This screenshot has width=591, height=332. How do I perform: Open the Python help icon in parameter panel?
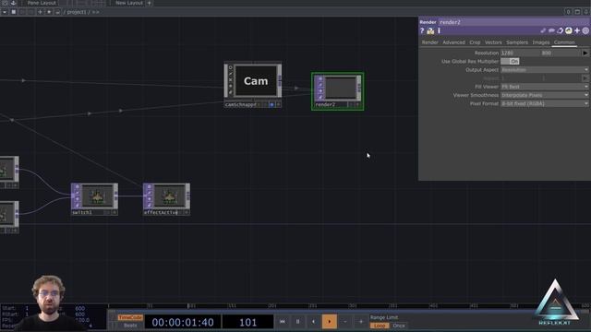point(430,30)
